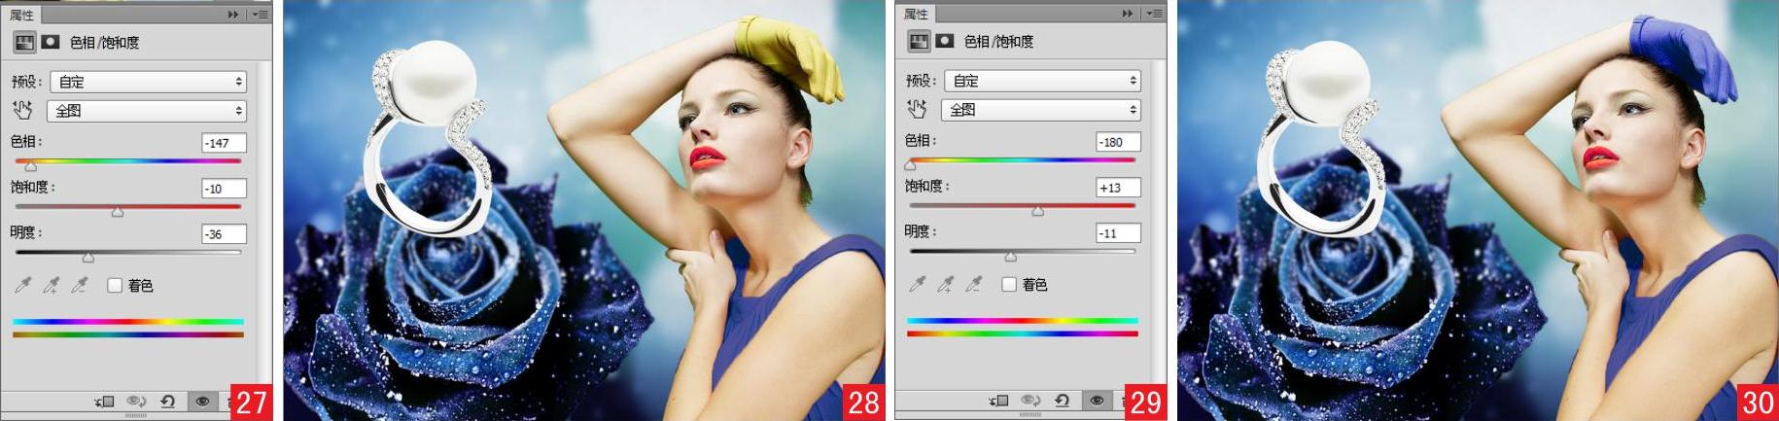Open the 全图 channel dropdown in panel 29
Screen dimensions: 1779x421
(1041, 110)
